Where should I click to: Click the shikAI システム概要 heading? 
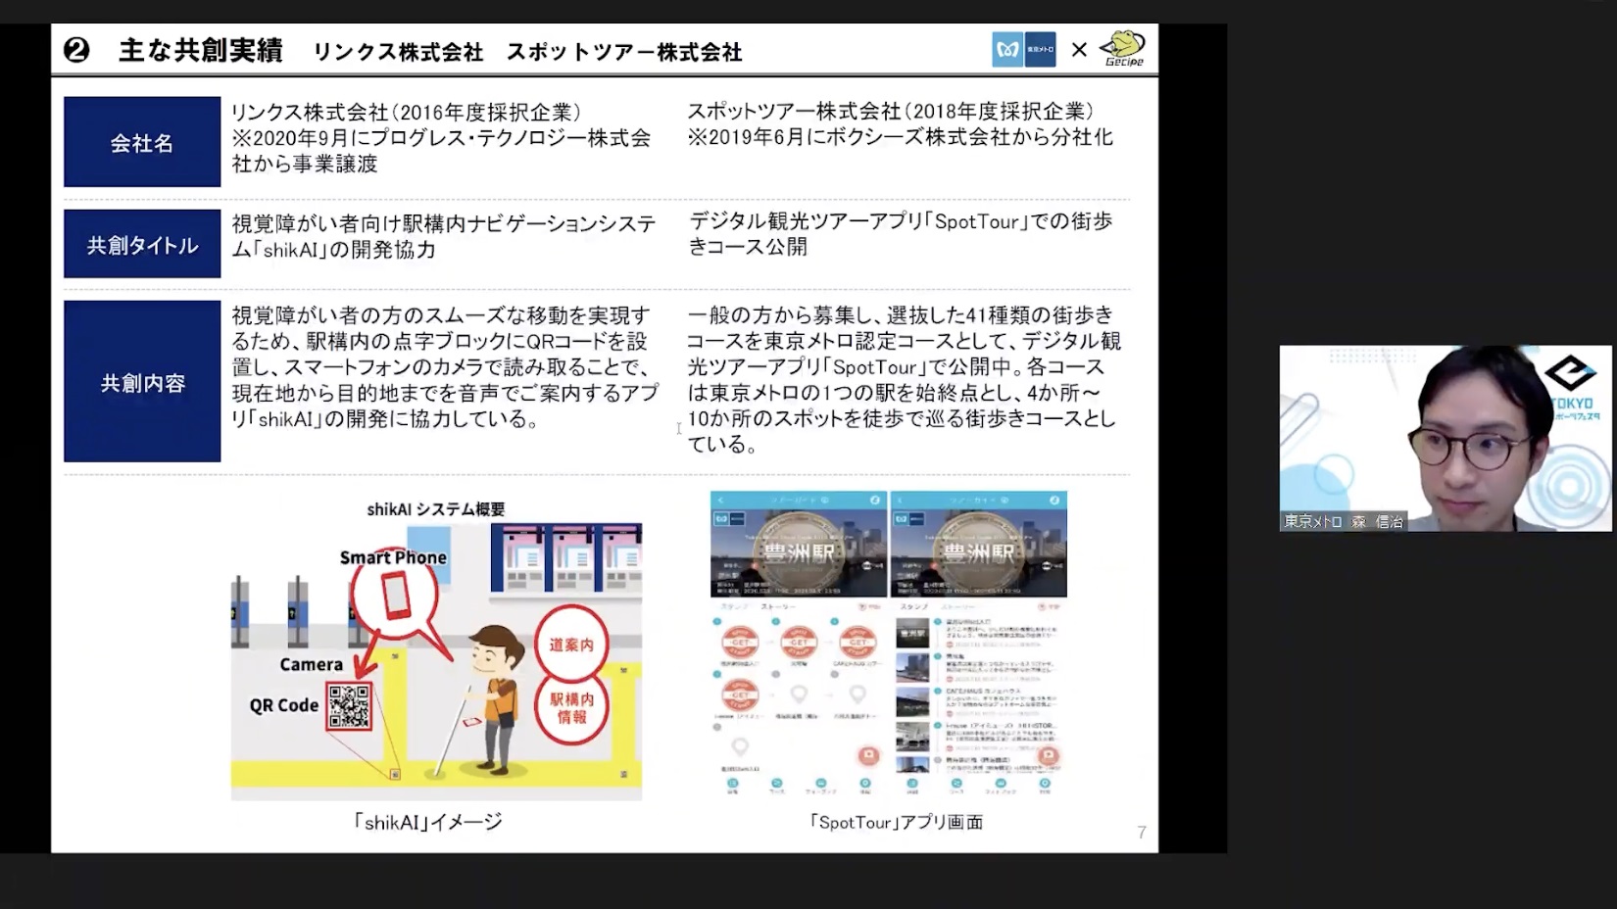[x=436, y=509]
